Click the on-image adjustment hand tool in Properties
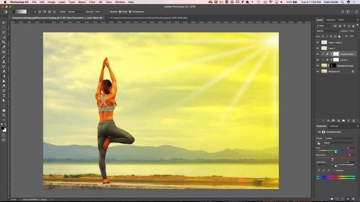The image size is (360, 202). pos(319,143)
